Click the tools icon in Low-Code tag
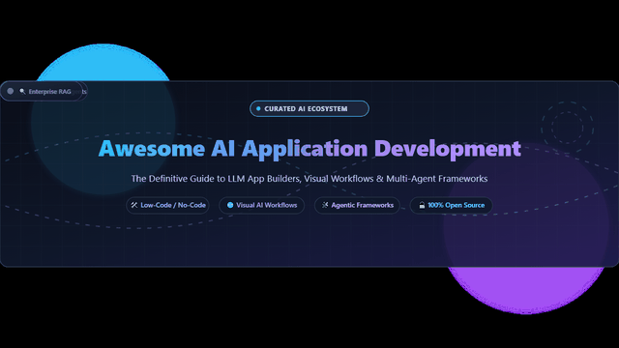The width and height of the screenshot is (619, 348). pos(134,205)
